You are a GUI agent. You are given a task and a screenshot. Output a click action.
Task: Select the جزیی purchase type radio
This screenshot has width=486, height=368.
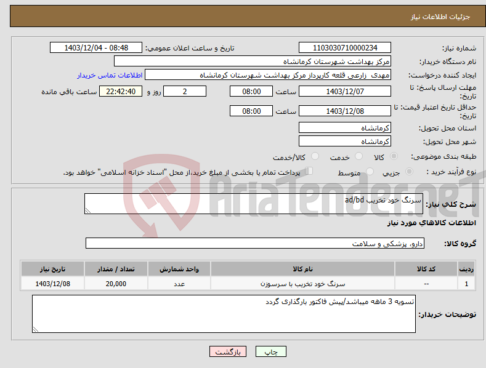coord(409,171)
